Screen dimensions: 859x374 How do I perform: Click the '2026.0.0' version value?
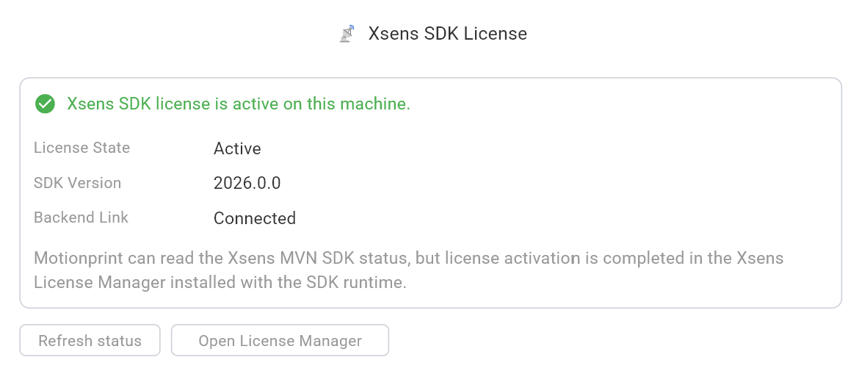(247, 183)
